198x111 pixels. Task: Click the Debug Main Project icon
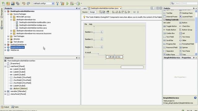coord(72,3)
